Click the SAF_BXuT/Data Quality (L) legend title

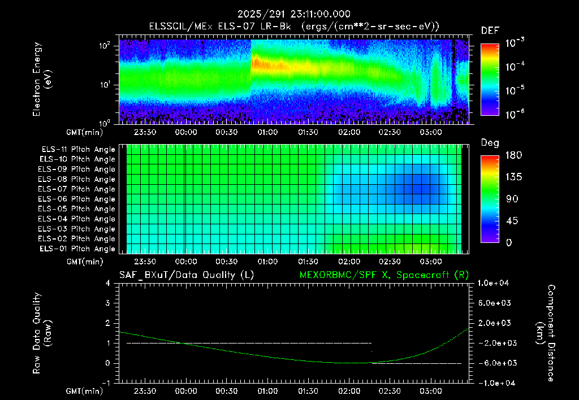pos(187,275)
